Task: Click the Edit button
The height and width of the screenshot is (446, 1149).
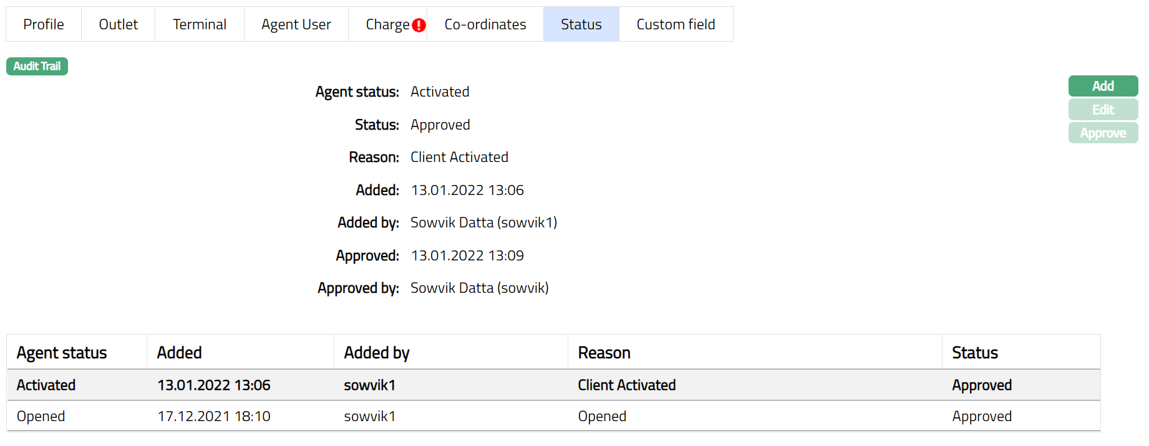Action: click(1103, 110)
